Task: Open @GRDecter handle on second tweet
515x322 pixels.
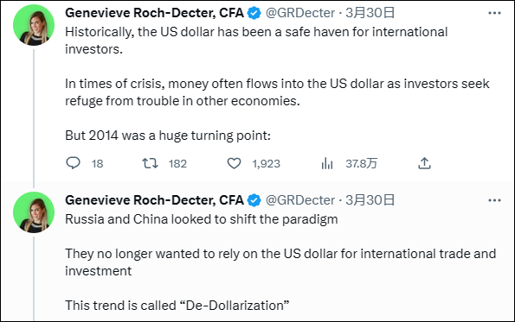Action: (x=300, y=200)
